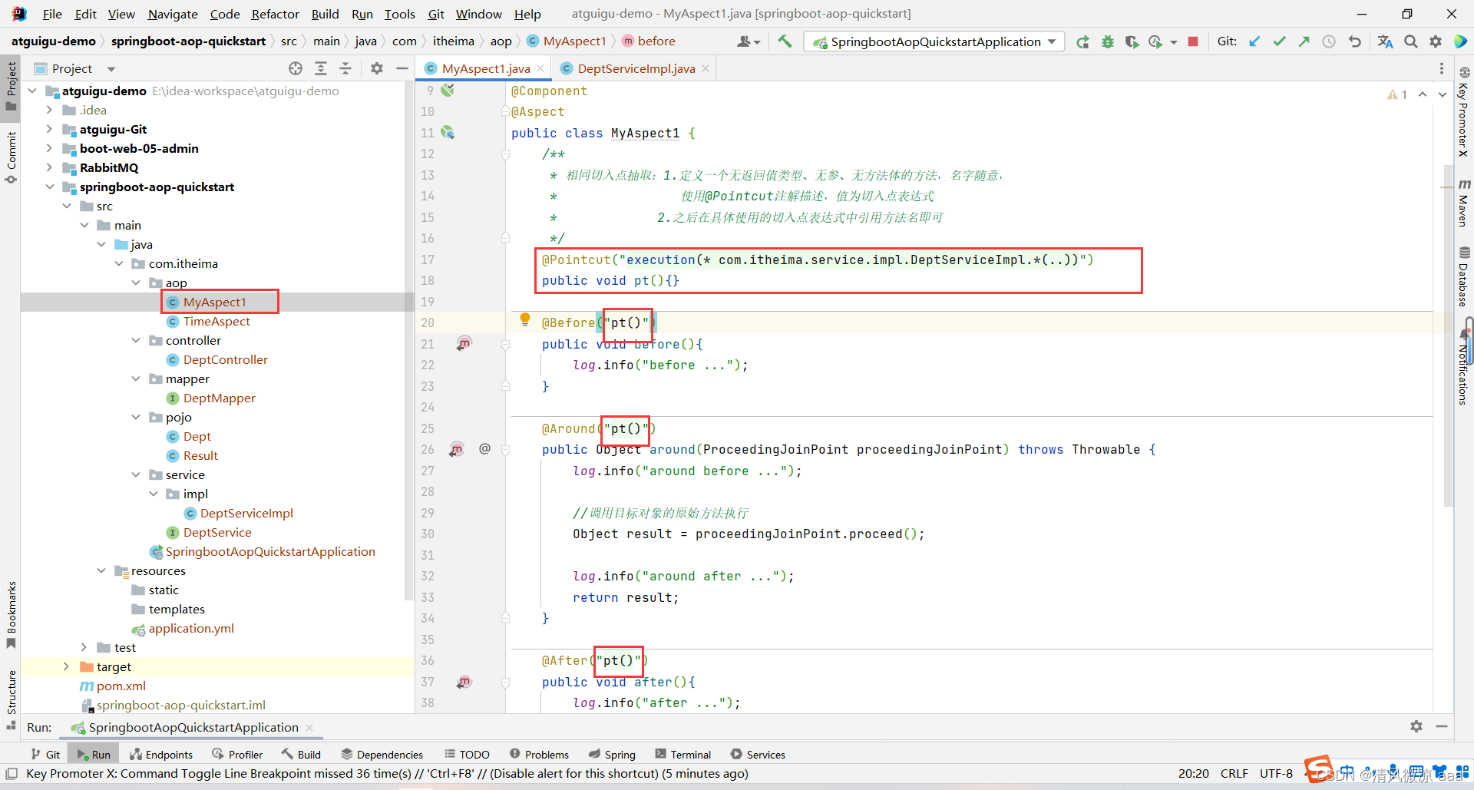Collapse the controller package node
Image resolution: width=1474 pixels, height=790 pixels.
click(136, 340)
